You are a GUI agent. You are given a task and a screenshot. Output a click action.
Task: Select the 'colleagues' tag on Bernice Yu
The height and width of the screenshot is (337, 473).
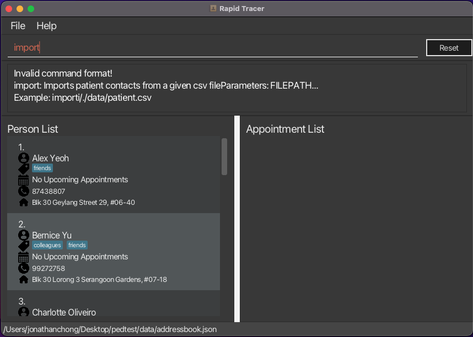[47, 245]
